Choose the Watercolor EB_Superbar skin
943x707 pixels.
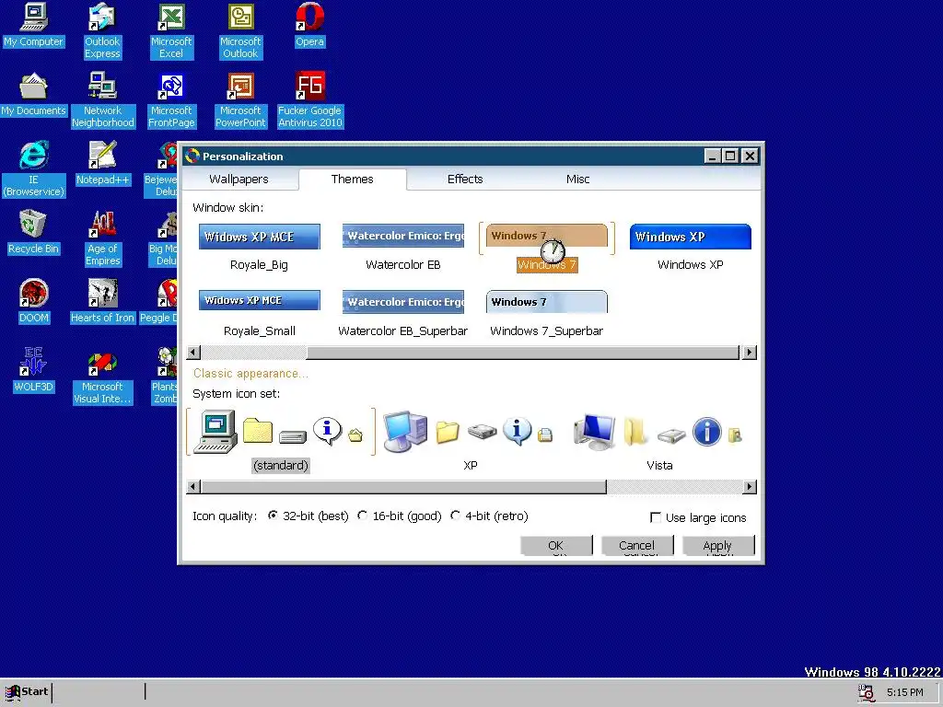[x=403, y=314]
